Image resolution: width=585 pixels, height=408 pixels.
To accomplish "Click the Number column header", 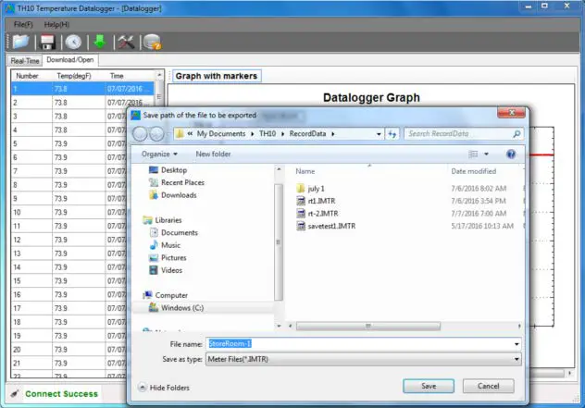I will 27,76.
